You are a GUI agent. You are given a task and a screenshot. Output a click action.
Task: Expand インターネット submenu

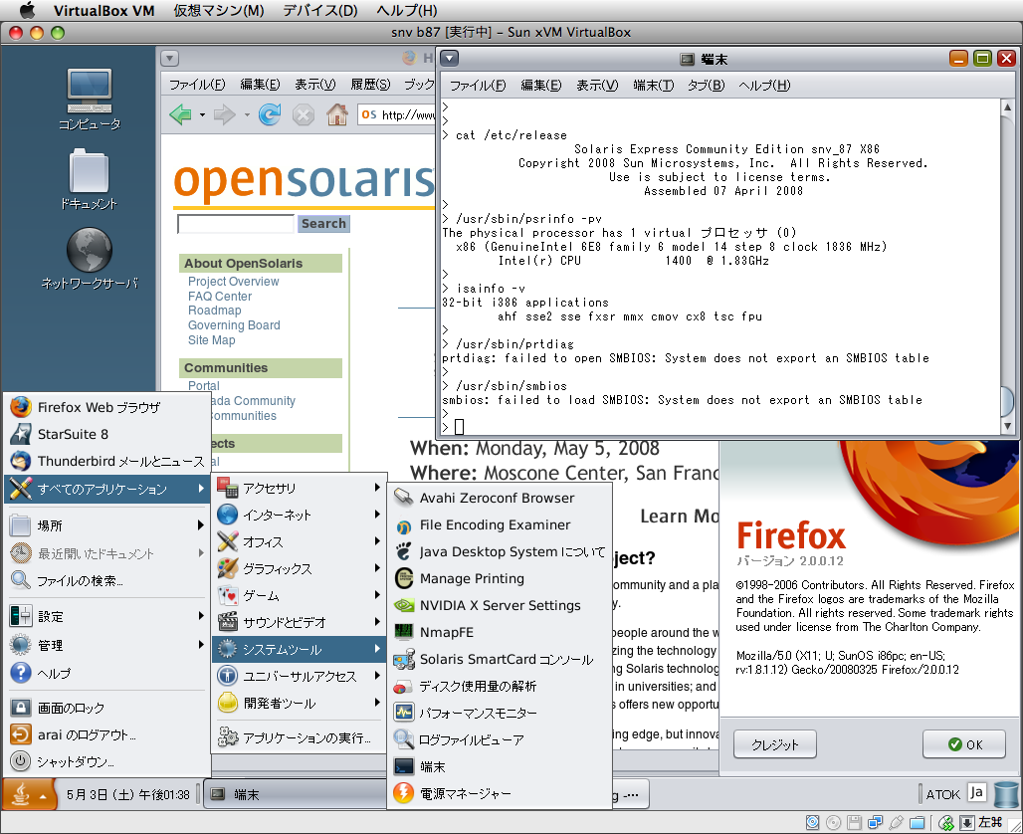(x=300, y=515)
